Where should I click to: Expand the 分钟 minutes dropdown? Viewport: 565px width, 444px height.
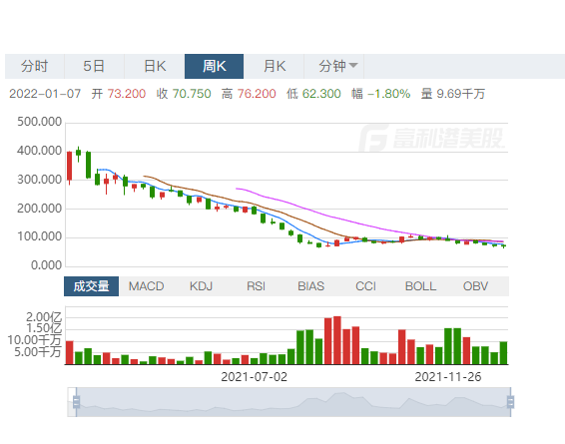pos(334,66)
